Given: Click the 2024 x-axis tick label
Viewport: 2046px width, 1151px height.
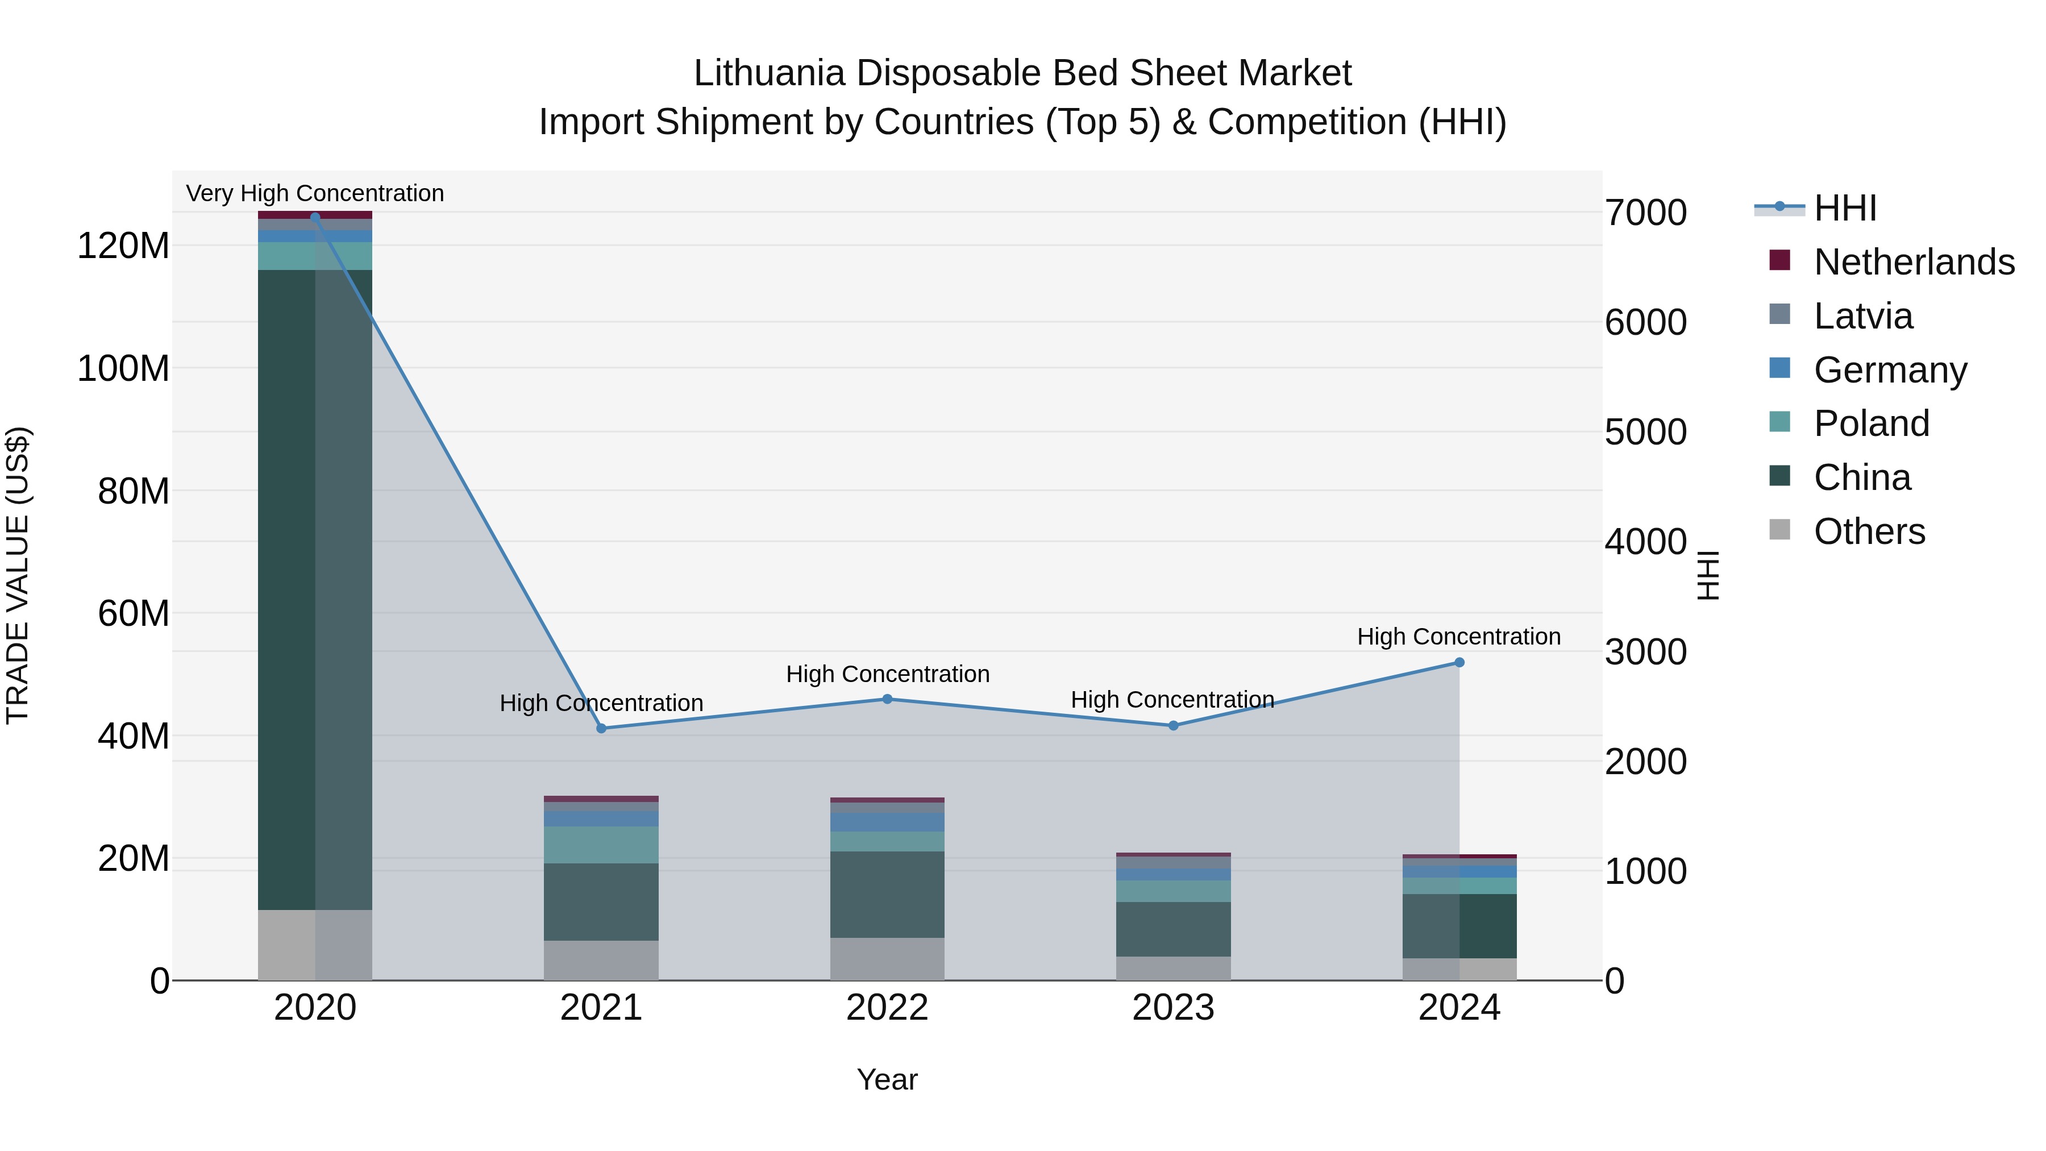Looking at the screenshot, I should (x=1459, y=1008).
